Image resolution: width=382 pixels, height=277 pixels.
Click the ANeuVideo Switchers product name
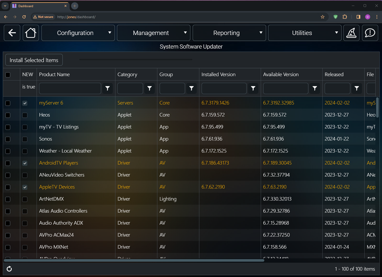click(x=62, y=175)
